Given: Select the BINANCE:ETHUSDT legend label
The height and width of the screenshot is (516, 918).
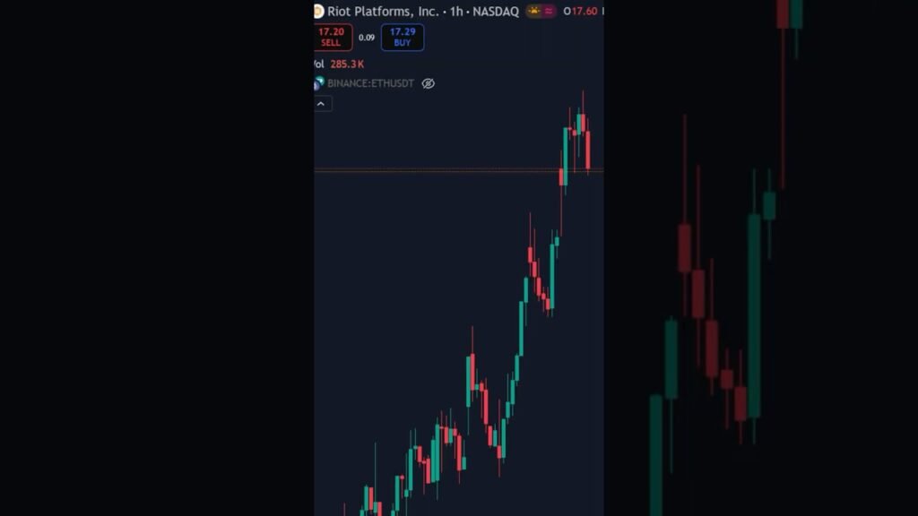Looking at the screenshot, I should coord(370,83).
